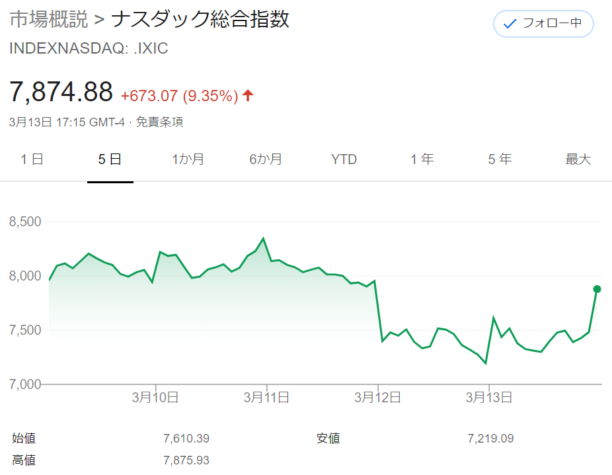Select the 5日 time range tab

click(110, 159)
